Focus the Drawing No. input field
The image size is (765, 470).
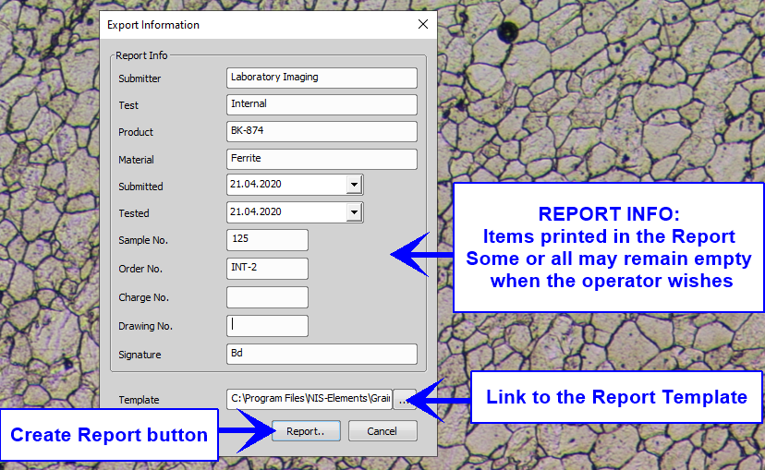(266, 325)
